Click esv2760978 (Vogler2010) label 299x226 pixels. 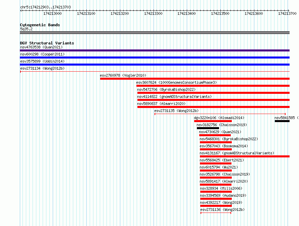(123, 75)
